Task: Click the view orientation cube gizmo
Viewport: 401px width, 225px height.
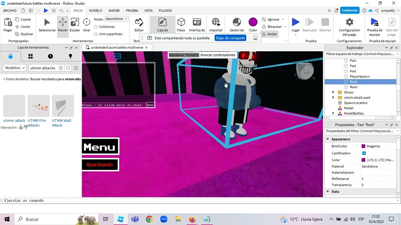Action: coord(305,72)
